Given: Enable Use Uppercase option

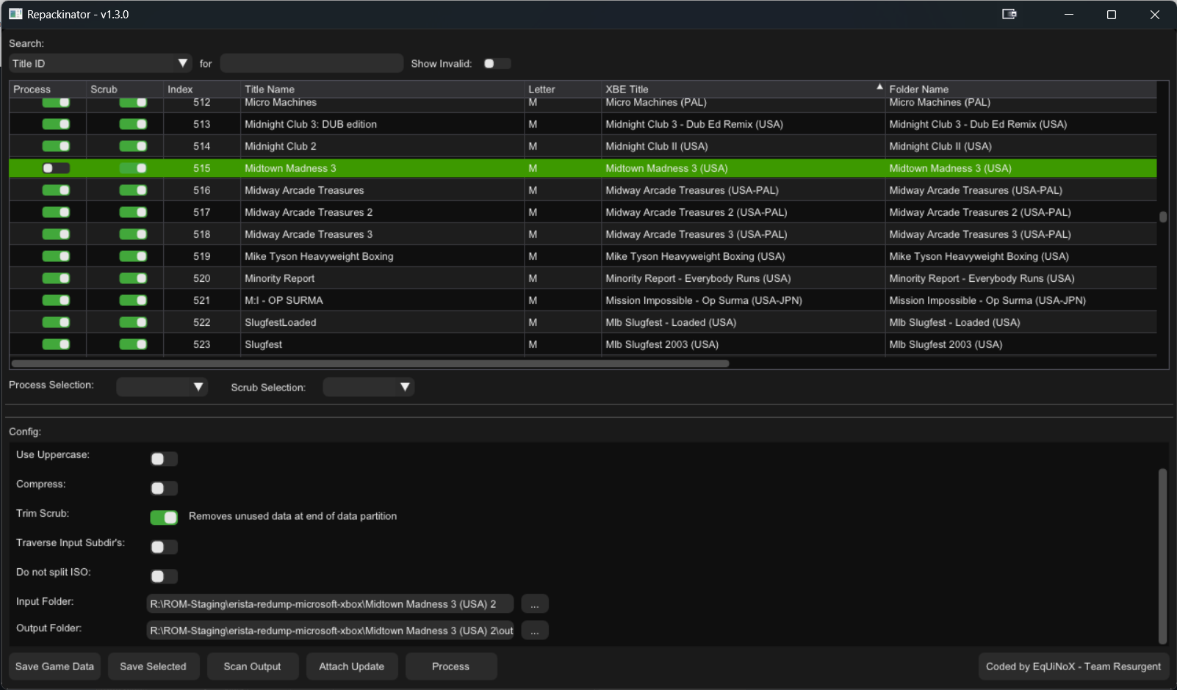Looking at the screenshot, I should tap(164, 459).
